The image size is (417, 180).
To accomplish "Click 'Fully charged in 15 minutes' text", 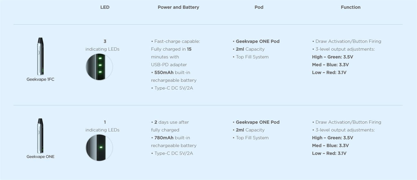I will click(171, 53).
